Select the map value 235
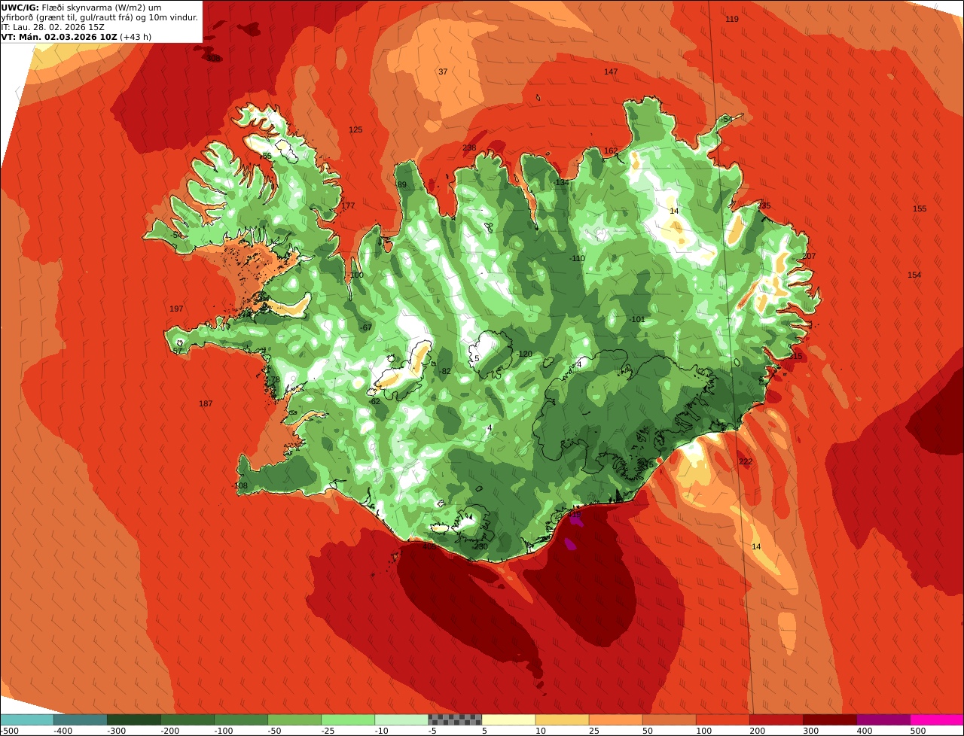 coord(764,205)
